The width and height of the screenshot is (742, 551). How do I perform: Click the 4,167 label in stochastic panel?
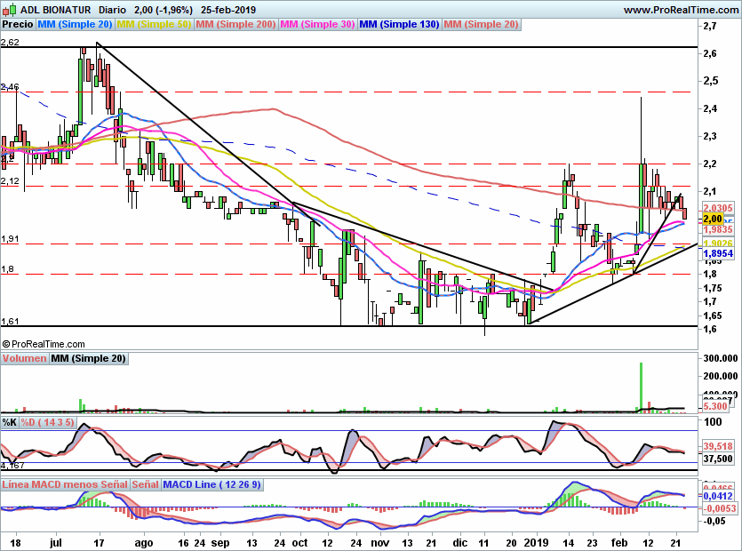point(12,466)
